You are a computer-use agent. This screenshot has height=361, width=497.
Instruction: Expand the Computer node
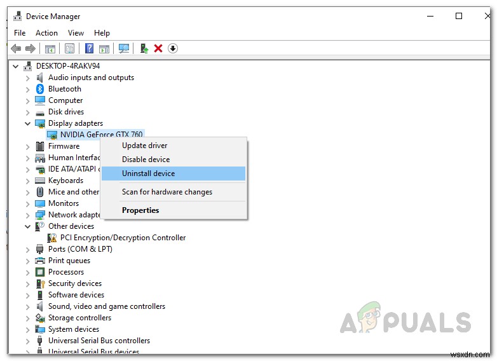coord(27,101)
